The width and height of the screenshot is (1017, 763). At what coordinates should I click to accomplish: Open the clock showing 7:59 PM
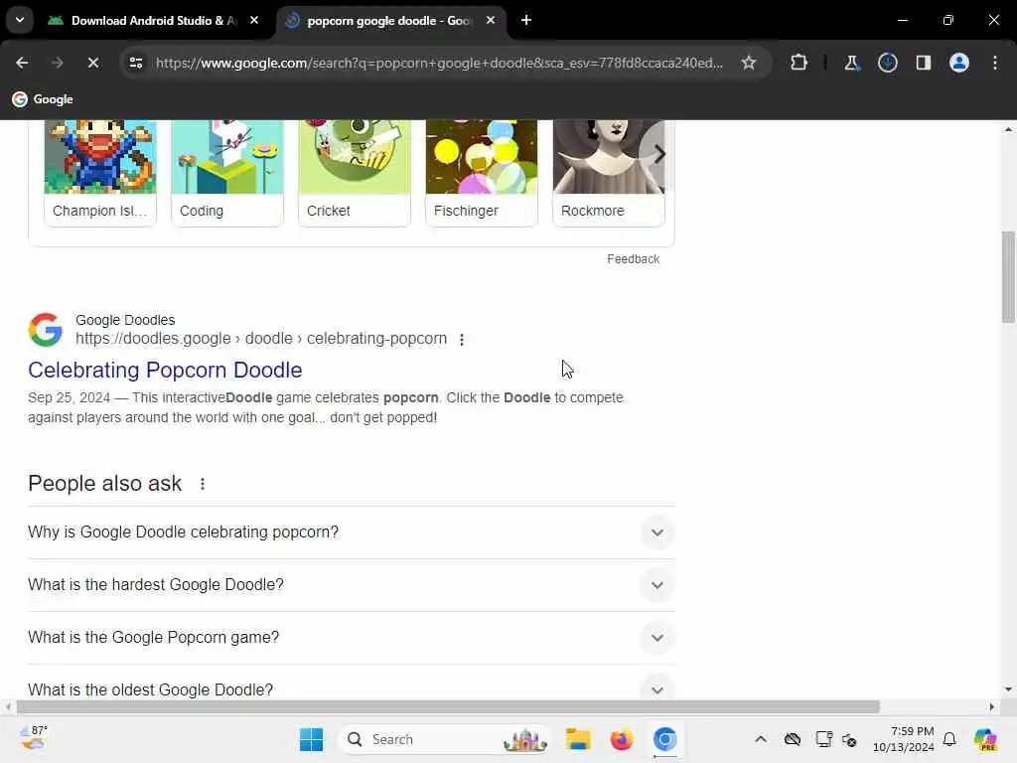point(904,739)
